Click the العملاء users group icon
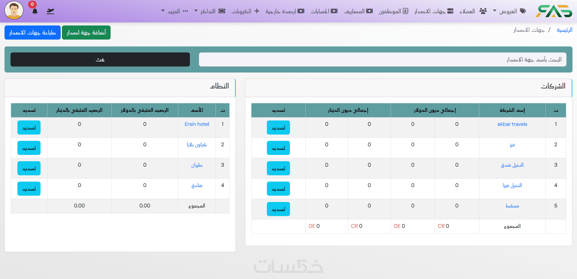The height and width of the screenshot is (279, 577). tap(483, 11)
